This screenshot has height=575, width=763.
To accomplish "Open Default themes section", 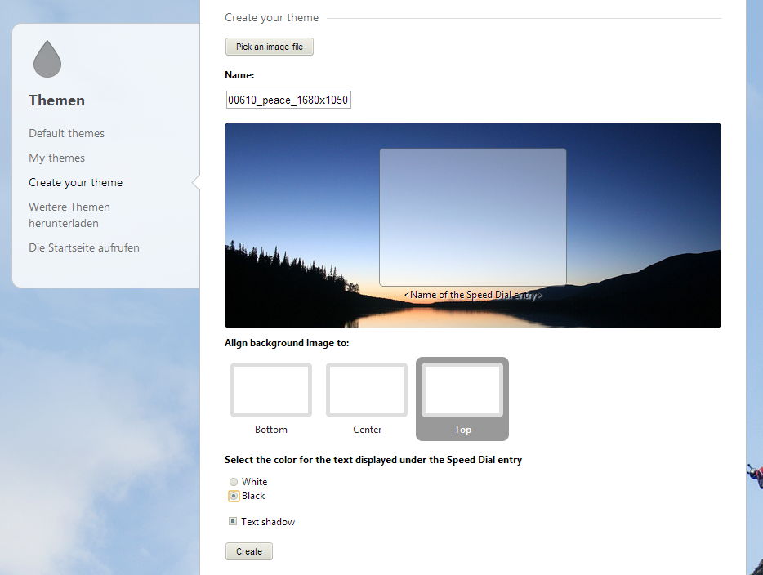I will pos(67,133).
